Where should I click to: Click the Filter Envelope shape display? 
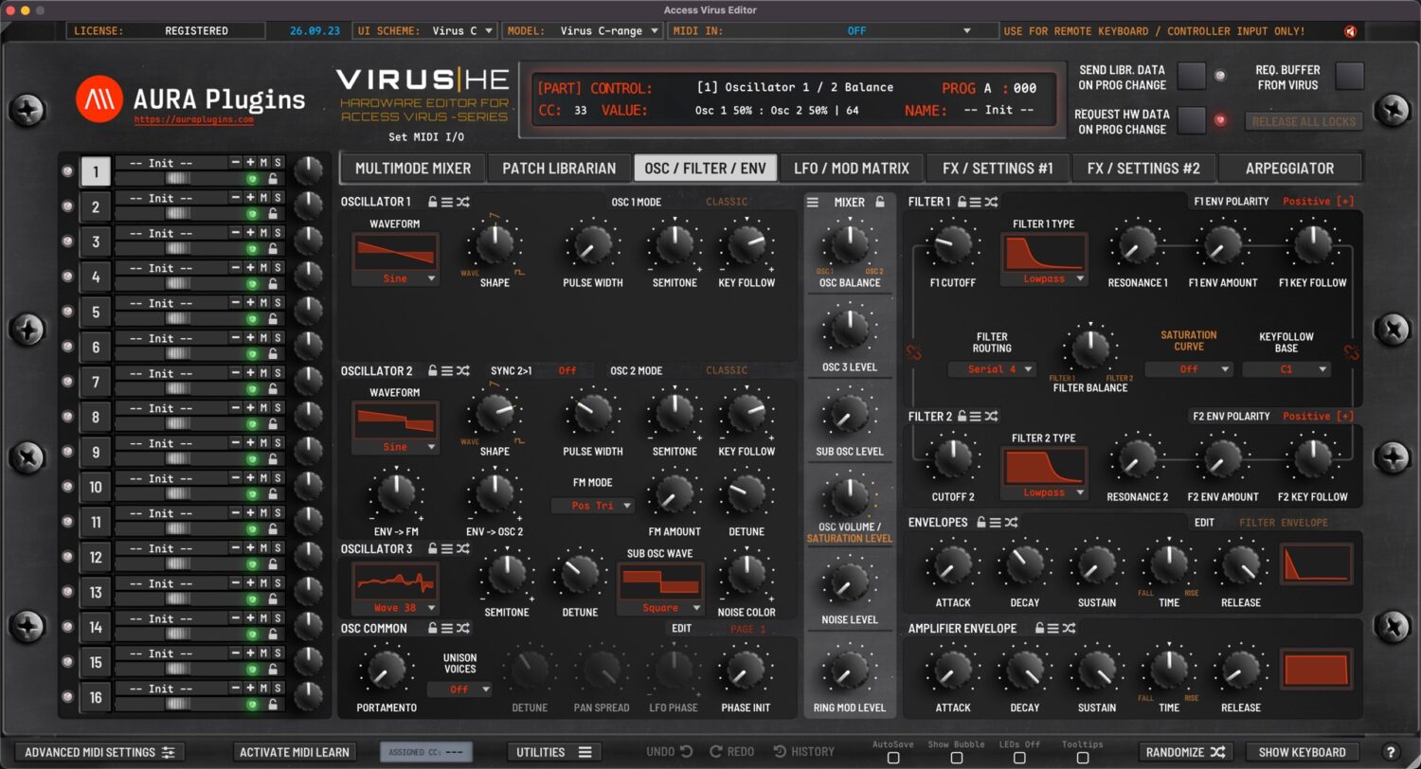(1317, 563)
